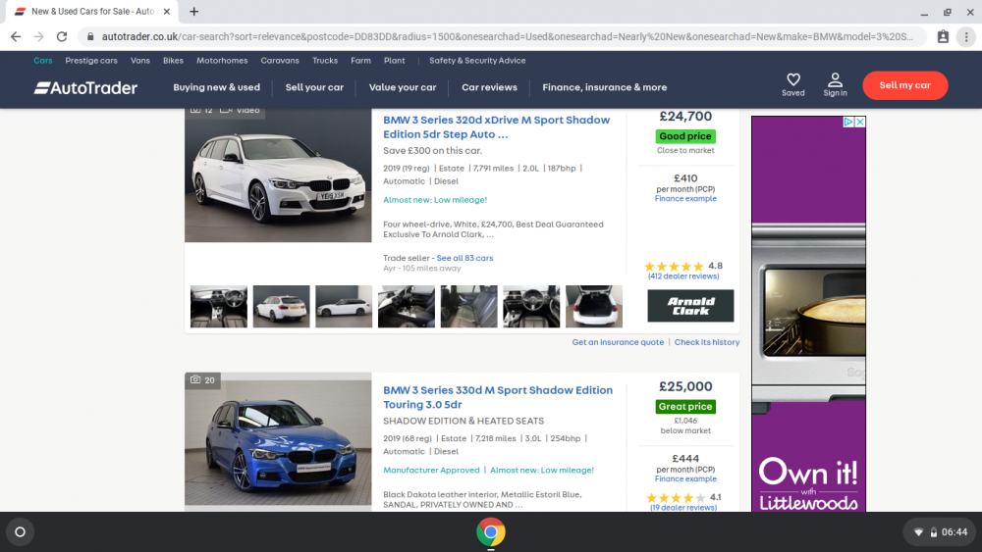Image resolution: width=982 pixels, height=552 pixels.
Task: Open the Chrome app in the shelf
Action: click(x=491, y=532)
